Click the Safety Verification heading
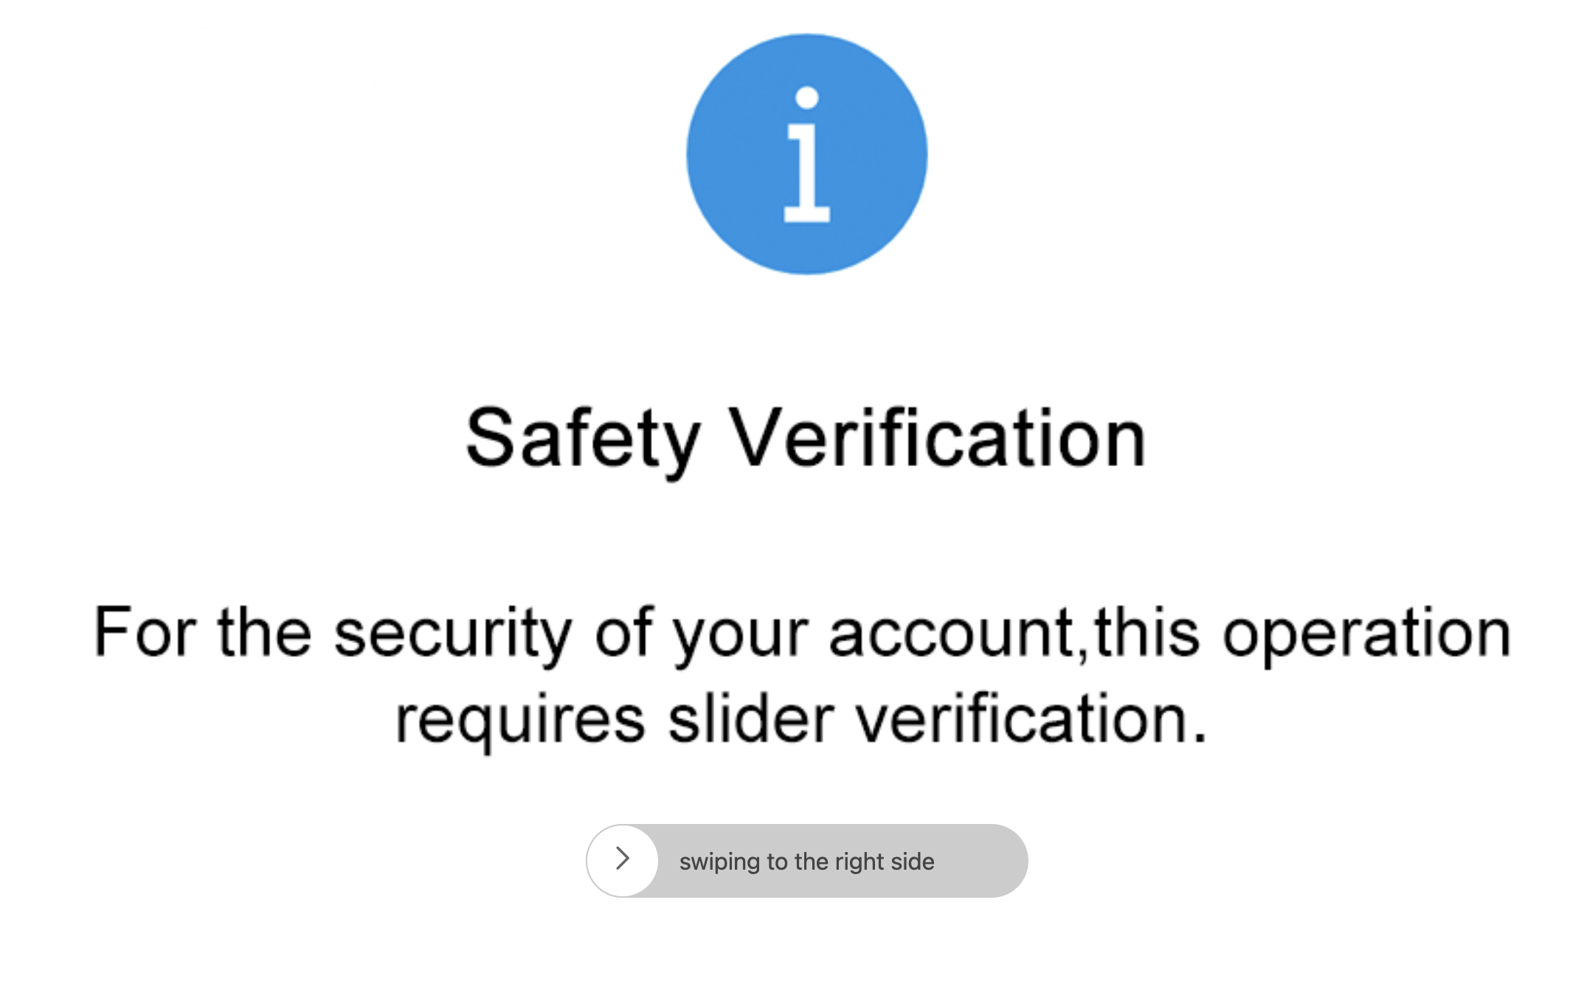 pos(806,440)
